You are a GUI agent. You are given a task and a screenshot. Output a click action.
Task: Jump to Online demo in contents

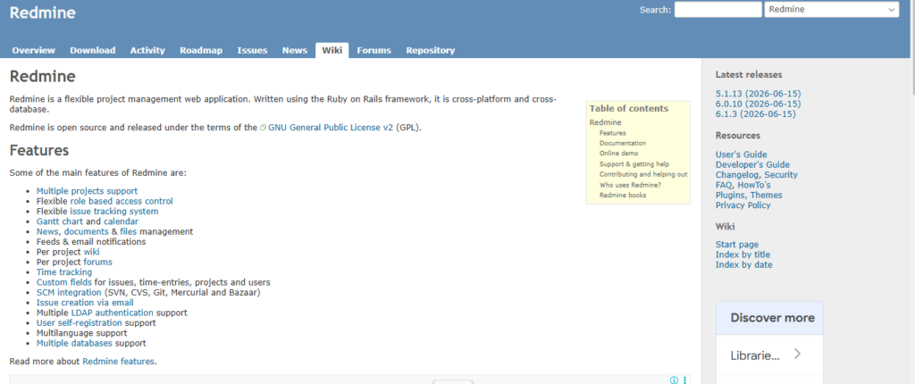[x=618, y=154]
